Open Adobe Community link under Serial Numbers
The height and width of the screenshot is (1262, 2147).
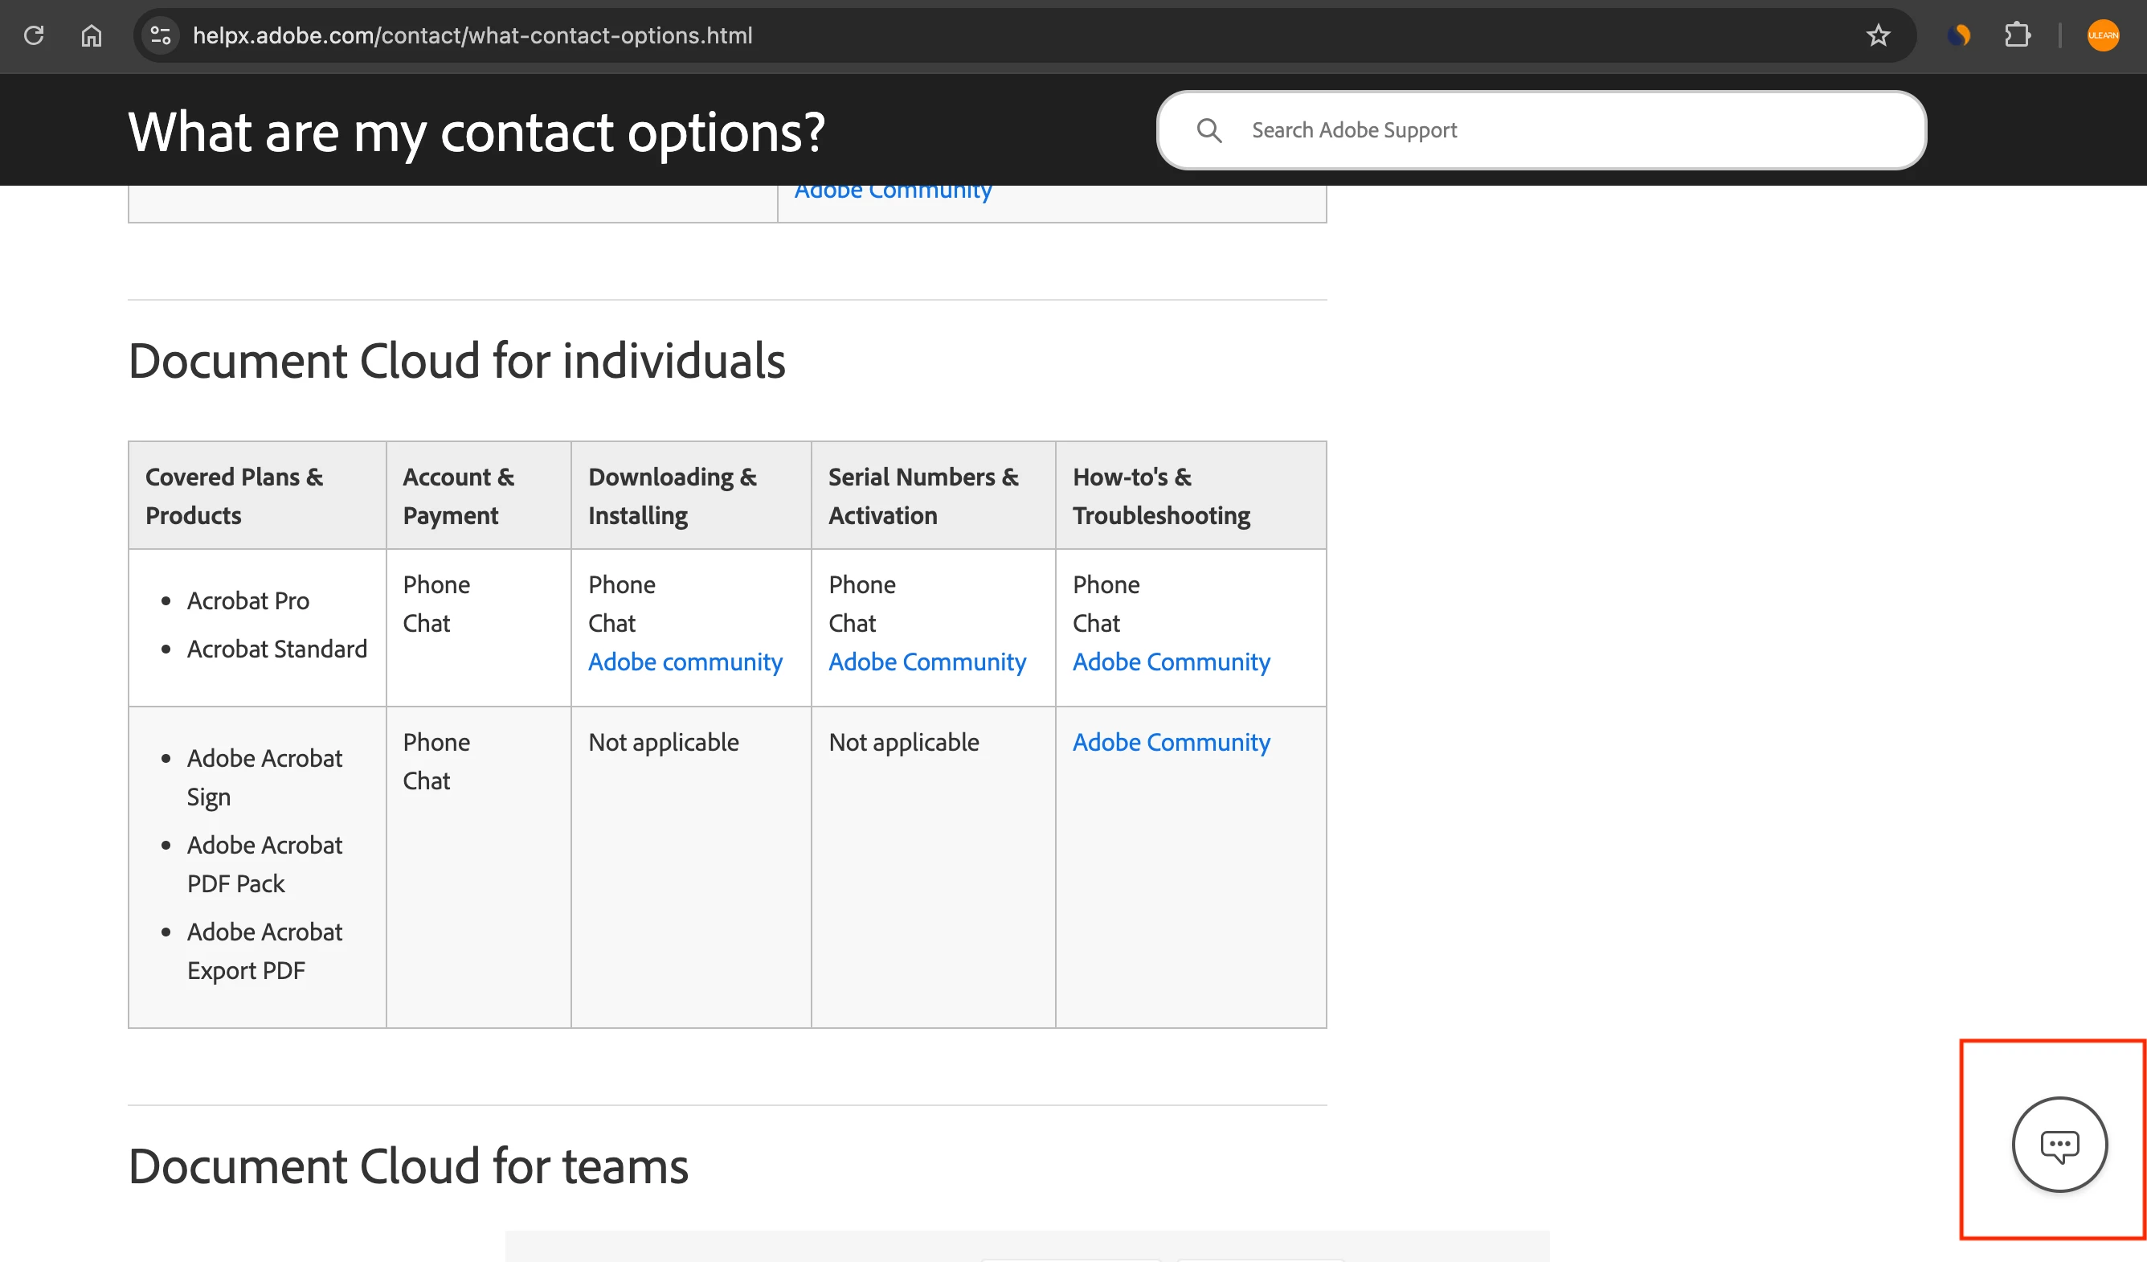point(927,662)
